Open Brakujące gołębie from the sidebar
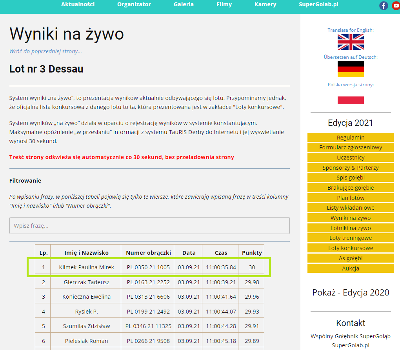Image resolution: width=400 pixels, height=350 pixels. 351,188
